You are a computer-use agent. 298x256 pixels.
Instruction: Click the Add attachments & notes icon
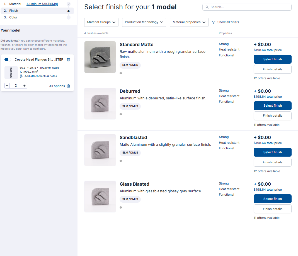click(21, 76)
